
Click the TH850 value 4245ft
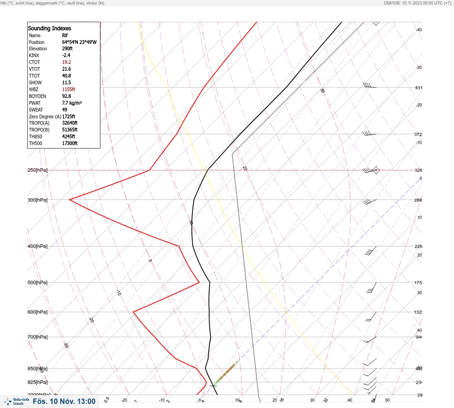point(69,136)
